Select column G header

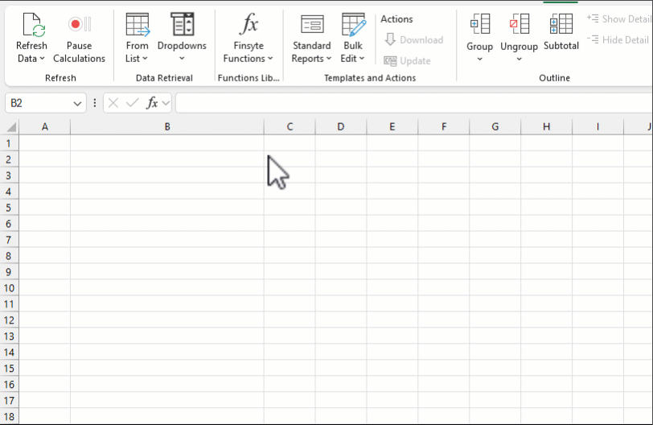coord(495,126)
